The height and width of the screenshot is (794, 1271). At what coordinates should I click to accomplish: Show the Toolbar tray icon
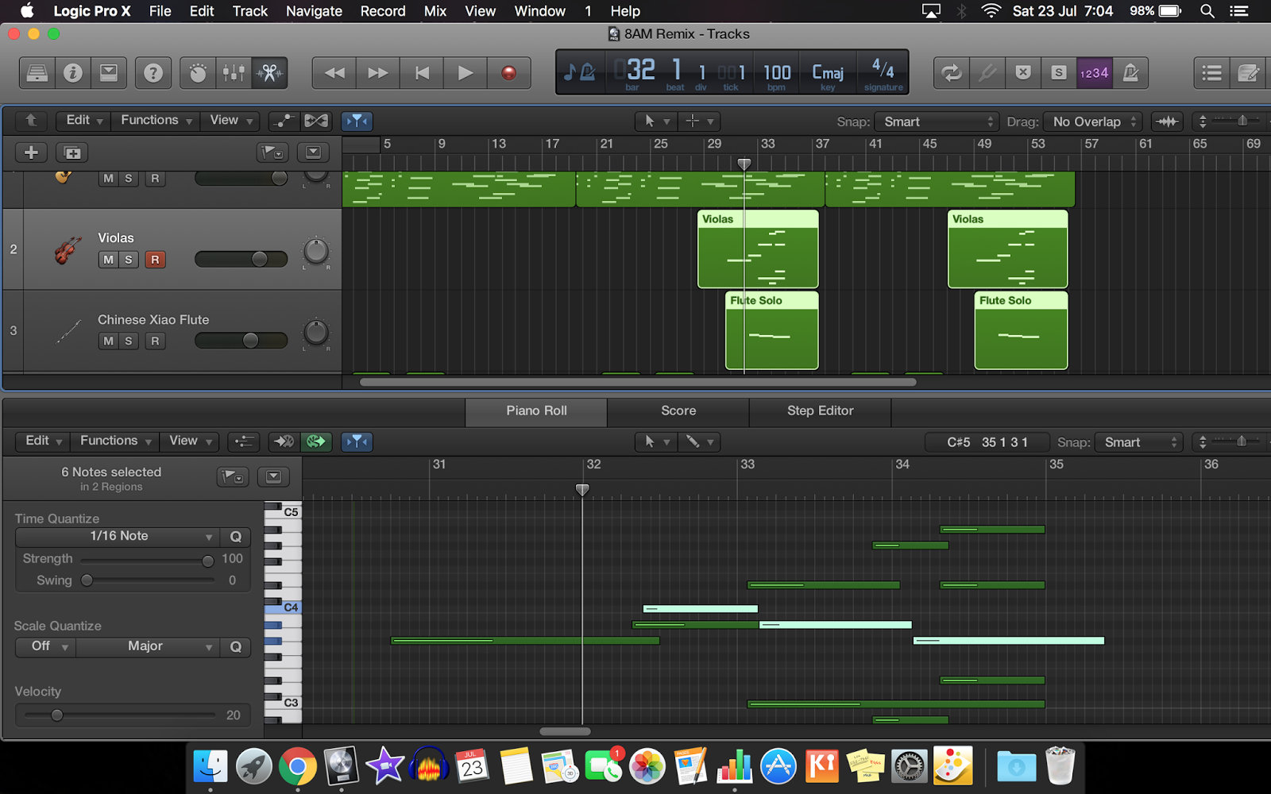tap(109, 73)
